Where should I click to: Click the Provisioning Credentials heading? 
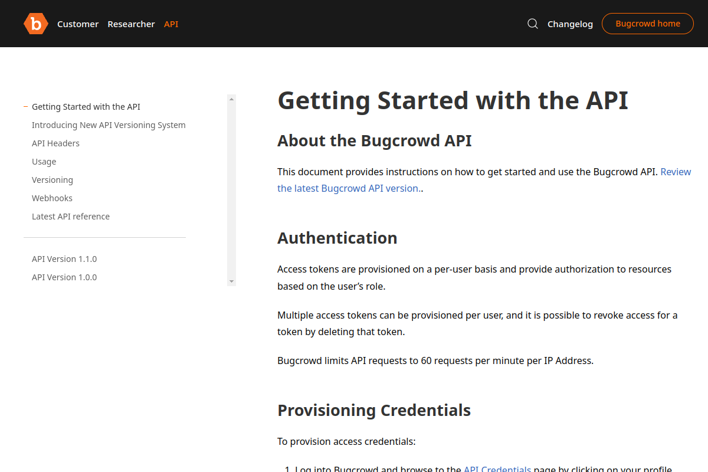pos(374,411)
